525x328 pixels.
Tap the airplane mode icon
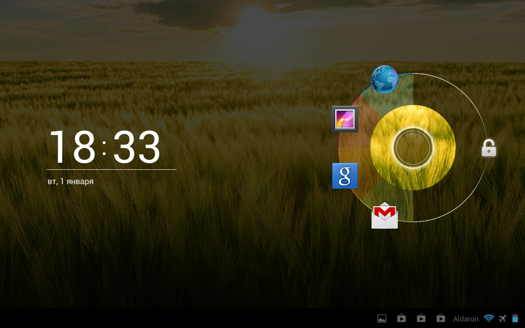click(x=503, y=318)
